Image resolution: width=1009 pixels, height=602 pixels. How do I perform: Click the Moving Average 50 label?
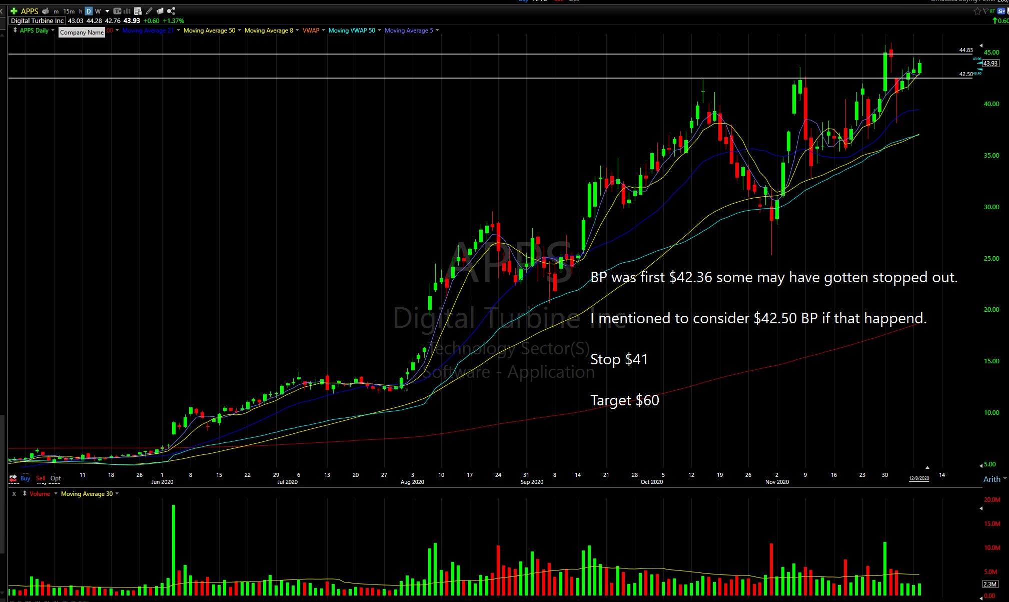click(x=209, y=31)
